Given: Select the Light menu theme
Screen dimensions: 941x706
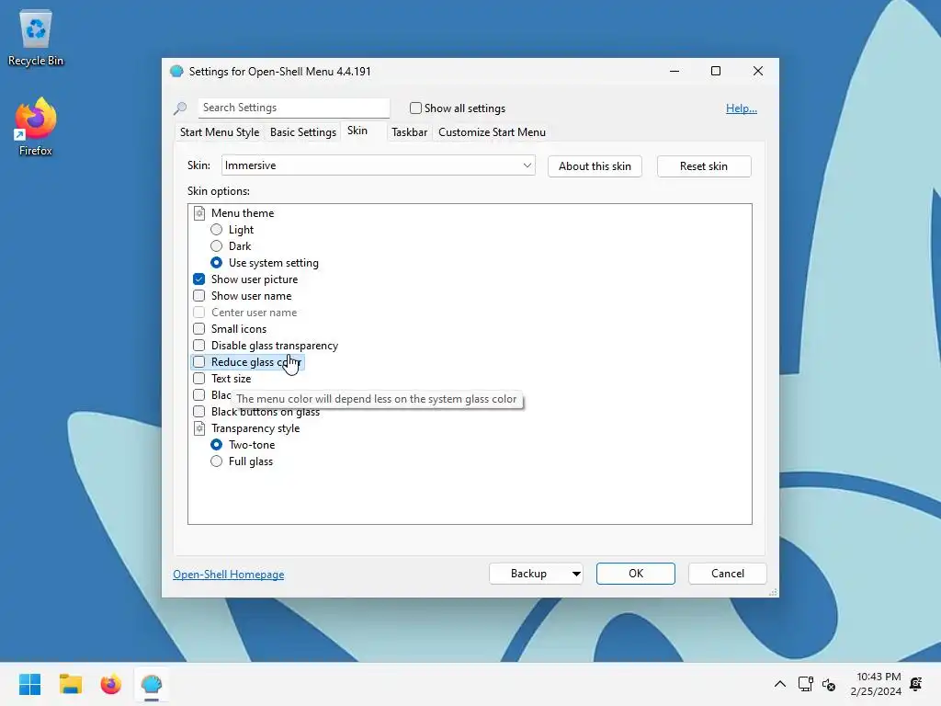Looking at the screenshot, I should coord(216,229).
